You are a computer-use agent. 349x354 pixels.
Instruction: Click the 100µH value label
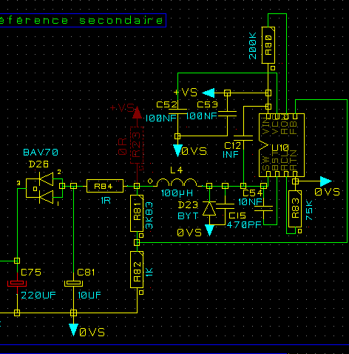(177, 193)
